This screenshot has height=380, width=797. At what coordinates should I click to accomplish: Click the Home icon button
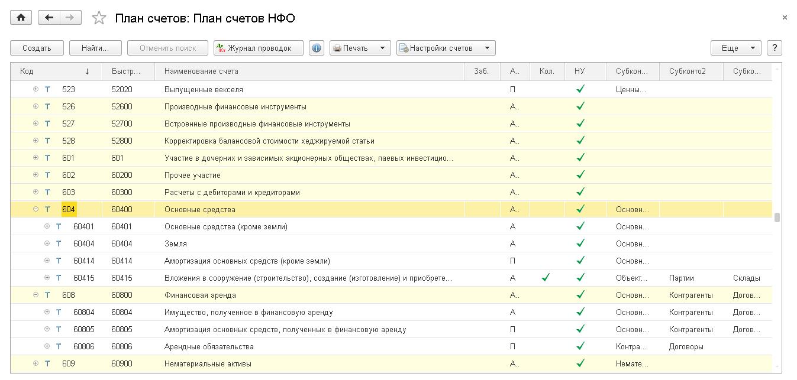21,18
